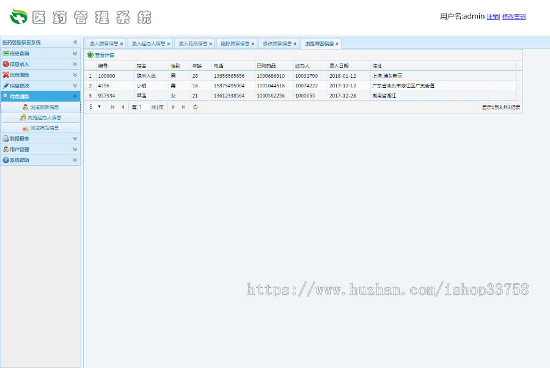This screenshot has width=550, height=368.
Task: Click the magnifier icon beside 信息浏览
Action: pyautogui.click(x=5, y=95)
